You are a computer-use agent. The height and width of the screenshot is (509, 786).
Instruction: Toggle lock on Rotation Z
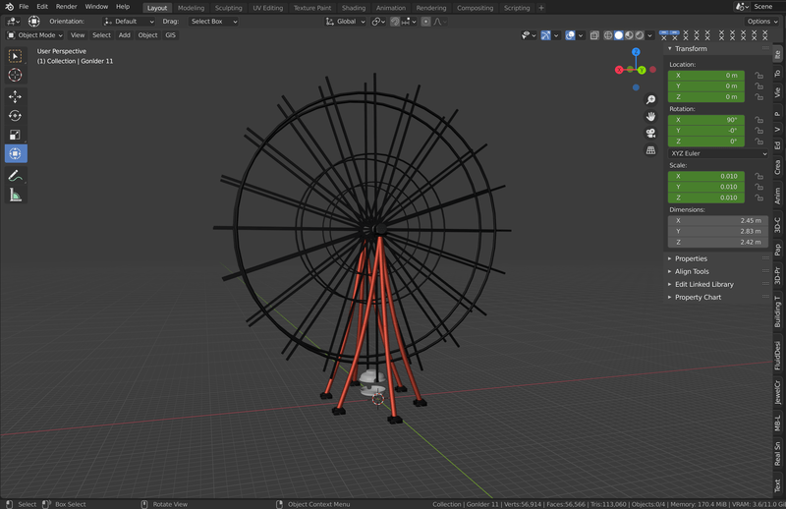click(x=759, y=141)
